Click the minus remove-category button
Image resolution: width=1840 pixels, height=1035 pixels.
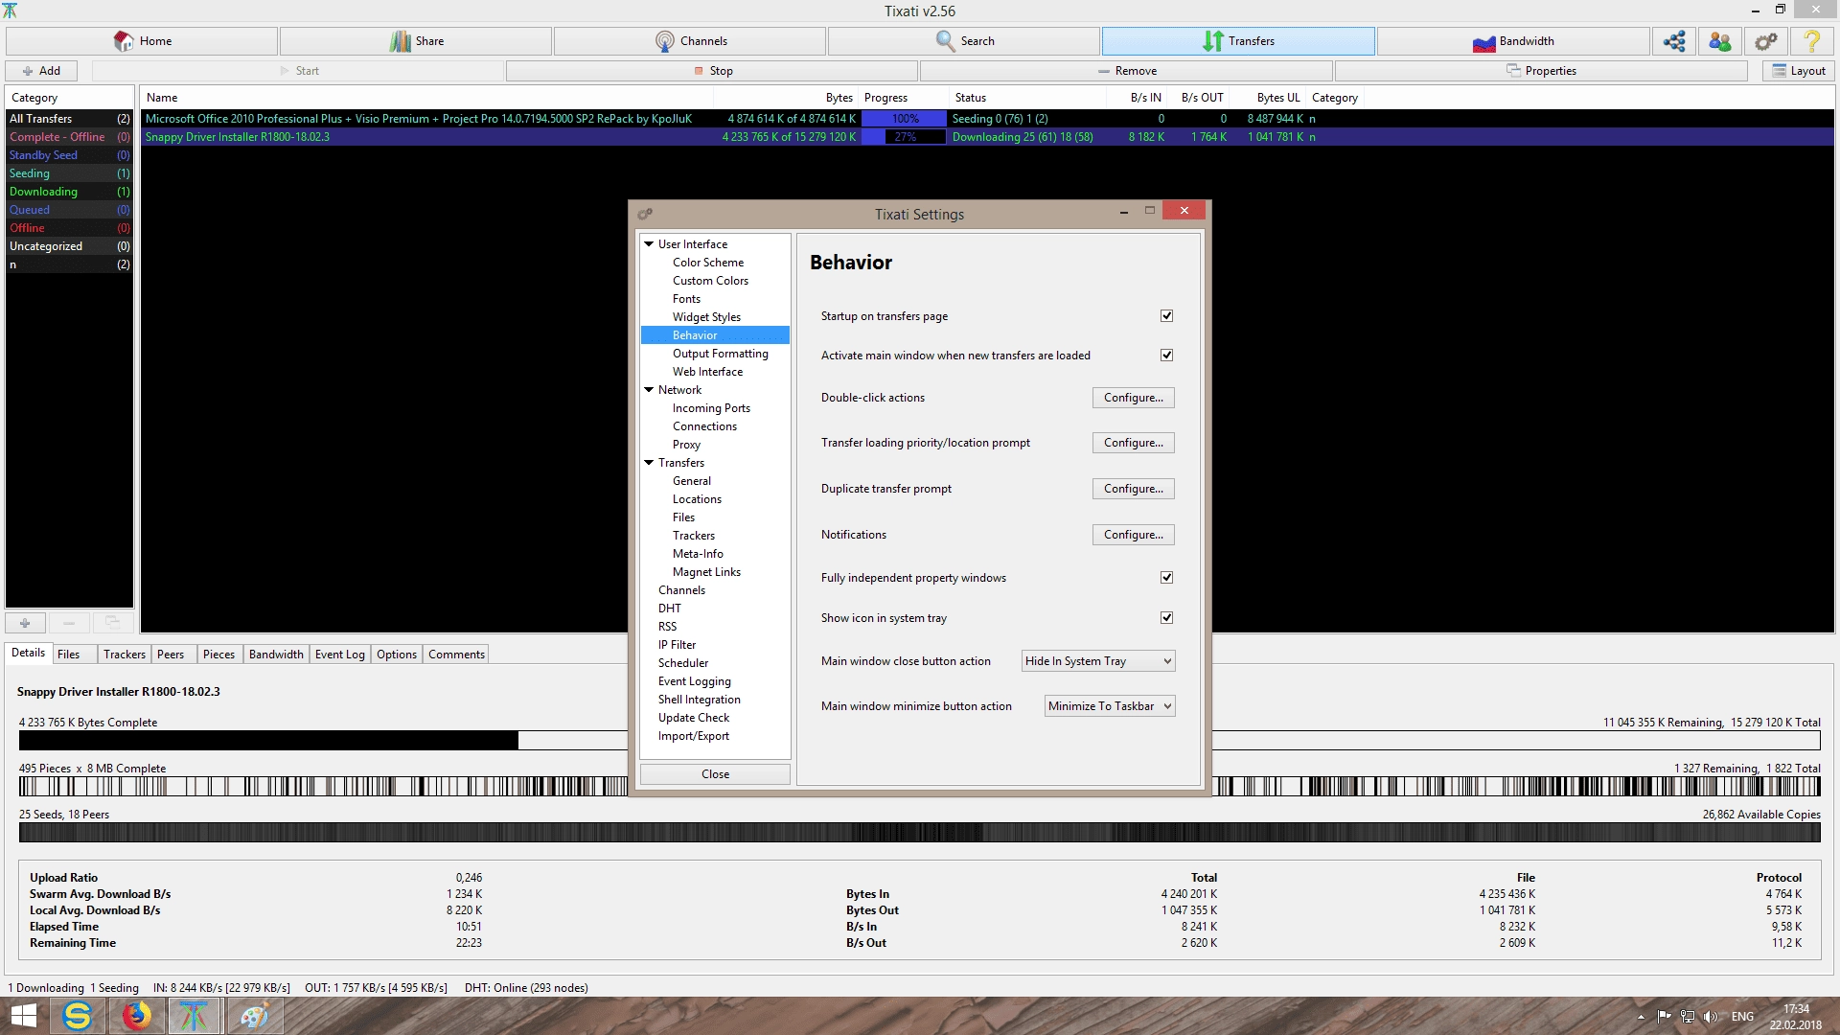tap(69, 623)
